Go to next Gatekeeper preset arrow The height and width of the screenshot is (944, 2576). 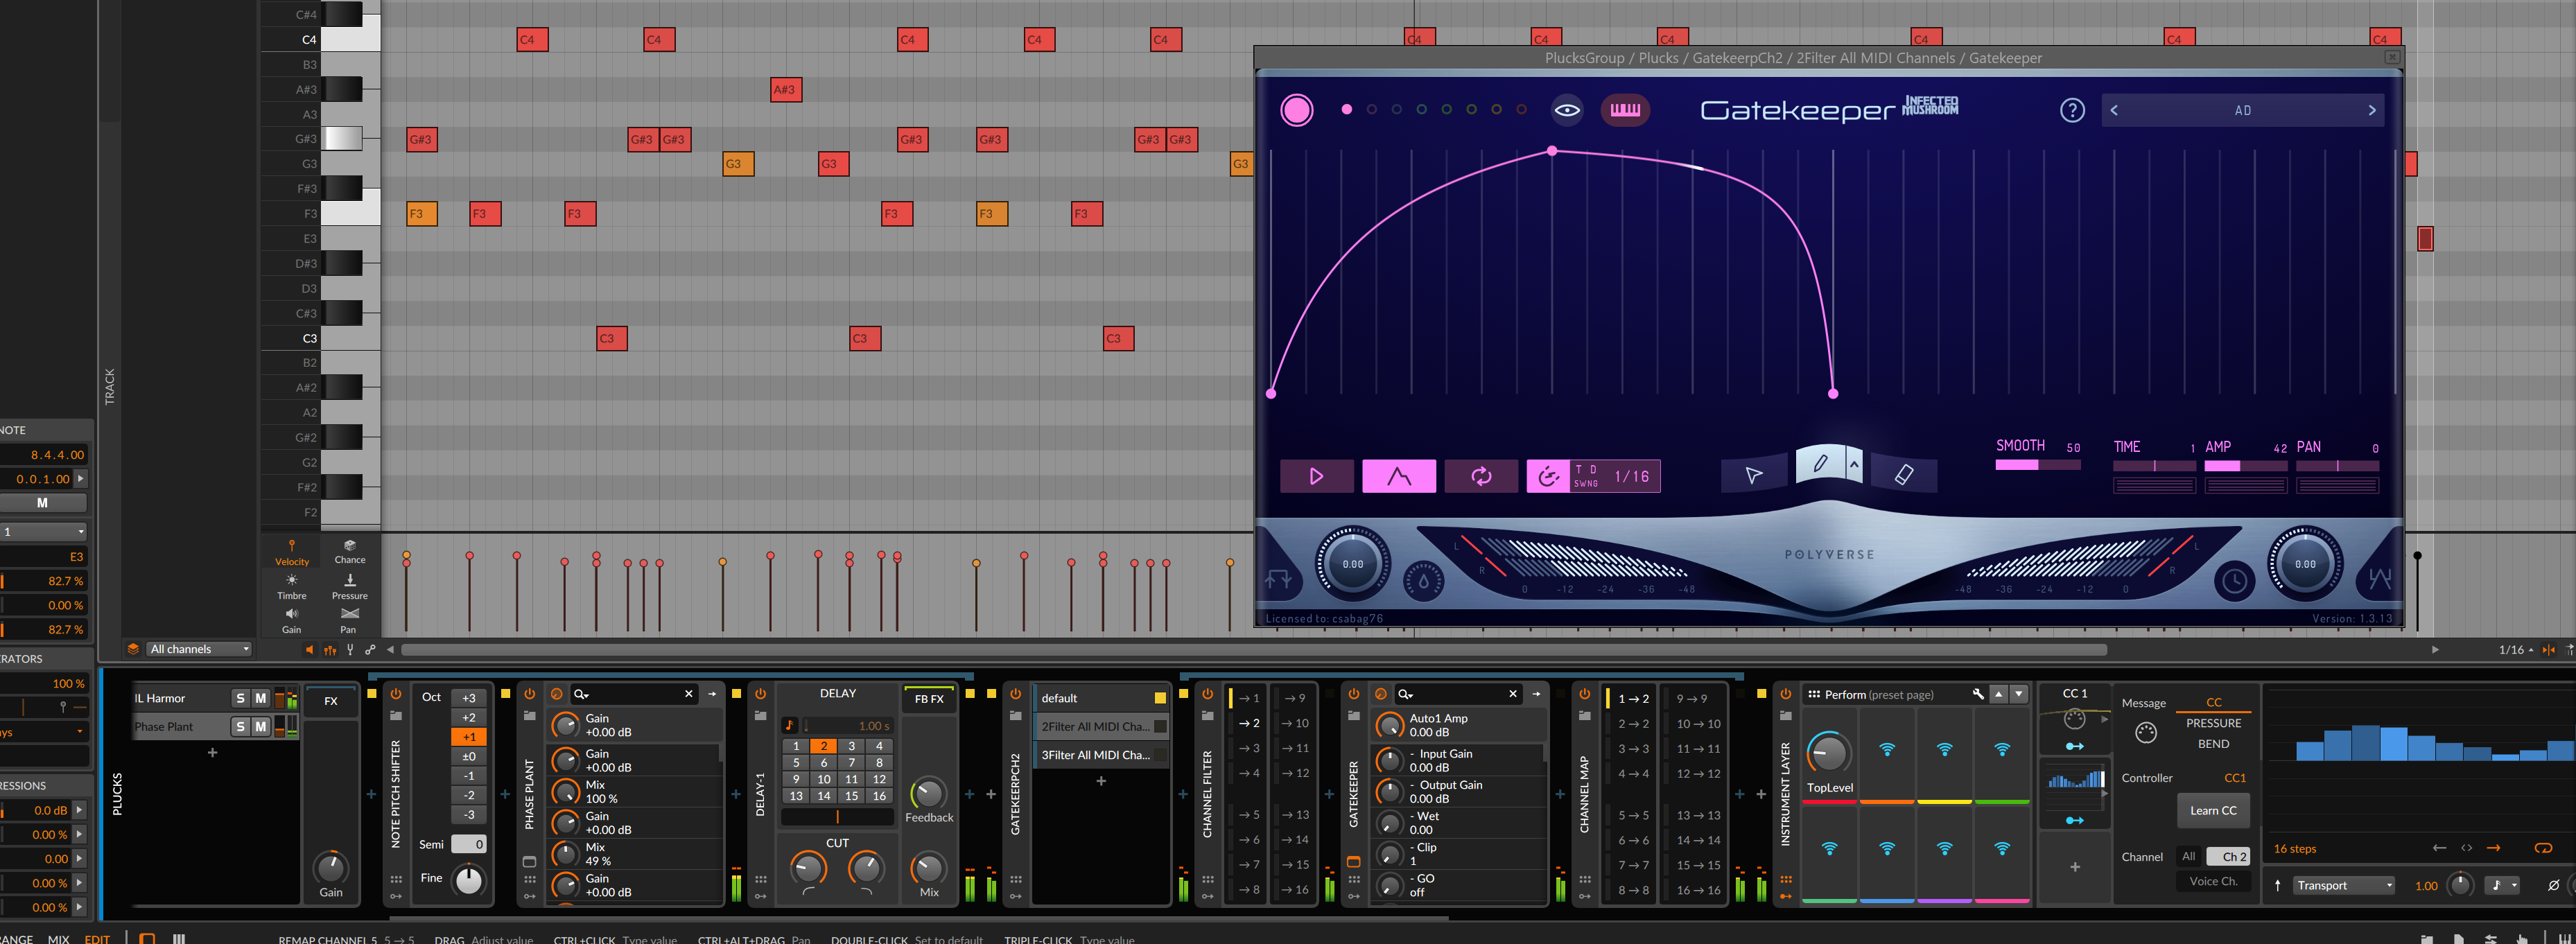(x=2372, y=110)
